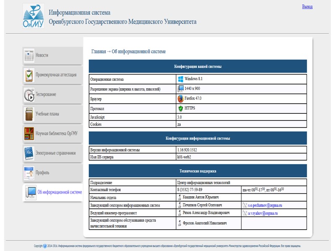The width and height of the screenshot is (335, 251).
Task: Click the Об информационной системе computer icon
Action: click(x=31, y=192)
